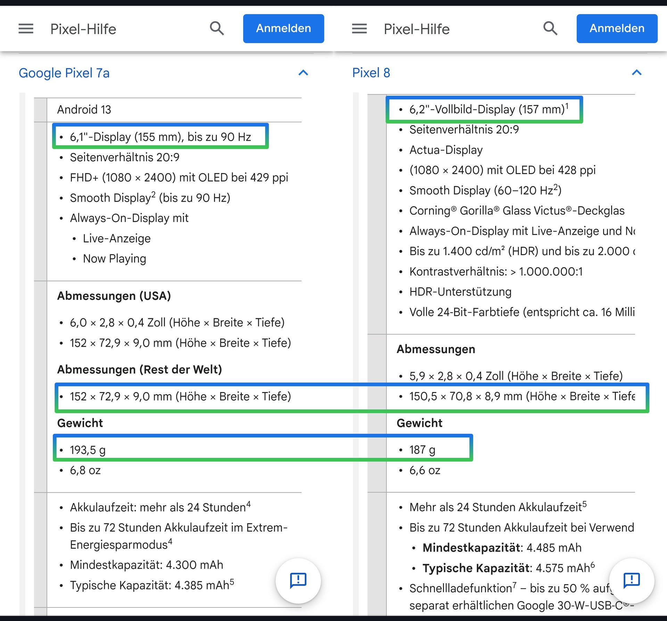Click Android 13 table cell
This screenshot has width=667, height=621.
(x=84, y=110)
